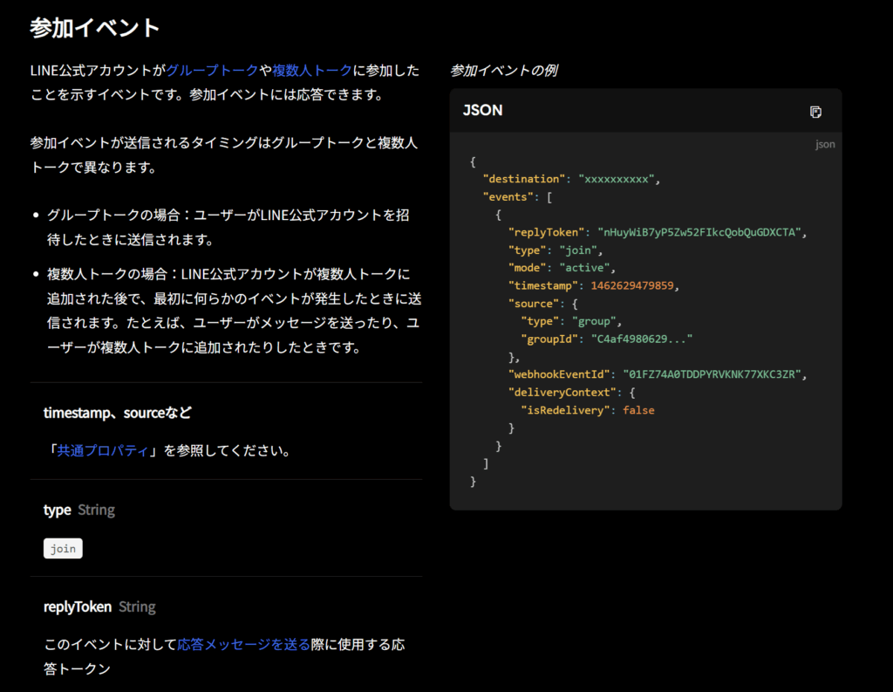Click the "source" key in the code

click(x=534, y=304)
